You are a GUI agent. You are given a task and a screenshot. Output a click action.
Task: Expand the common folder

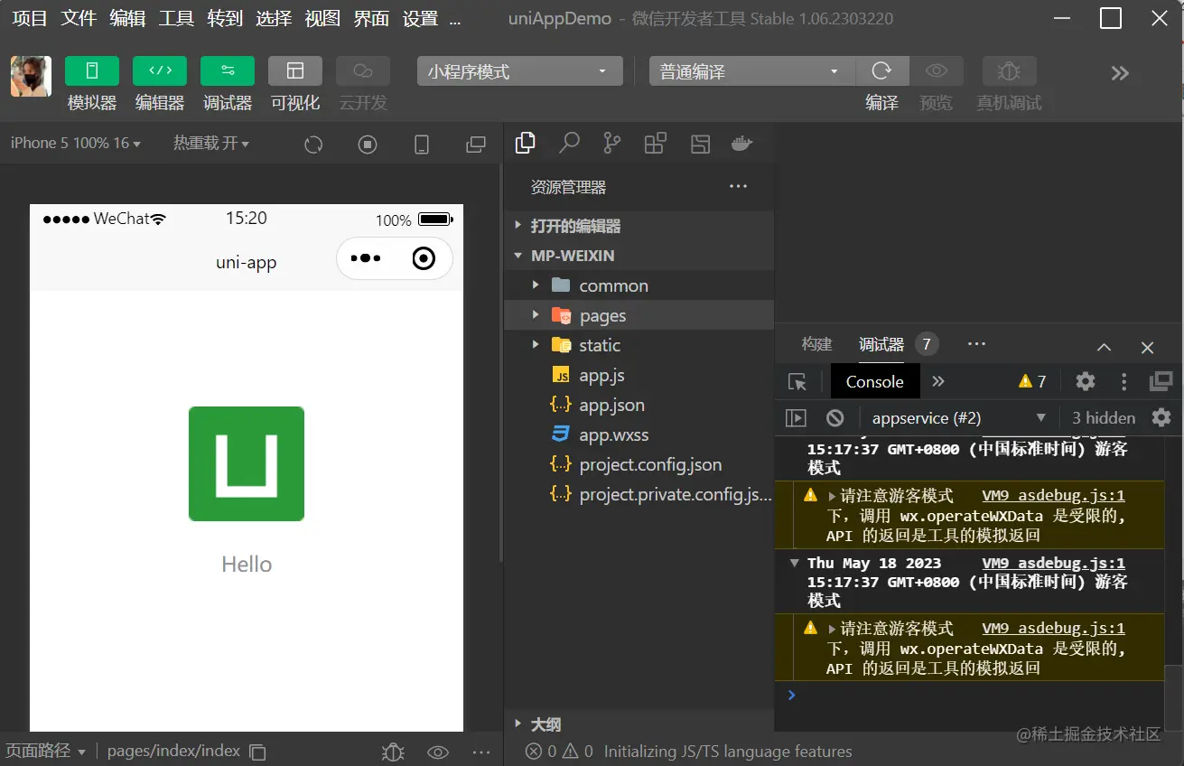[639, 285]
